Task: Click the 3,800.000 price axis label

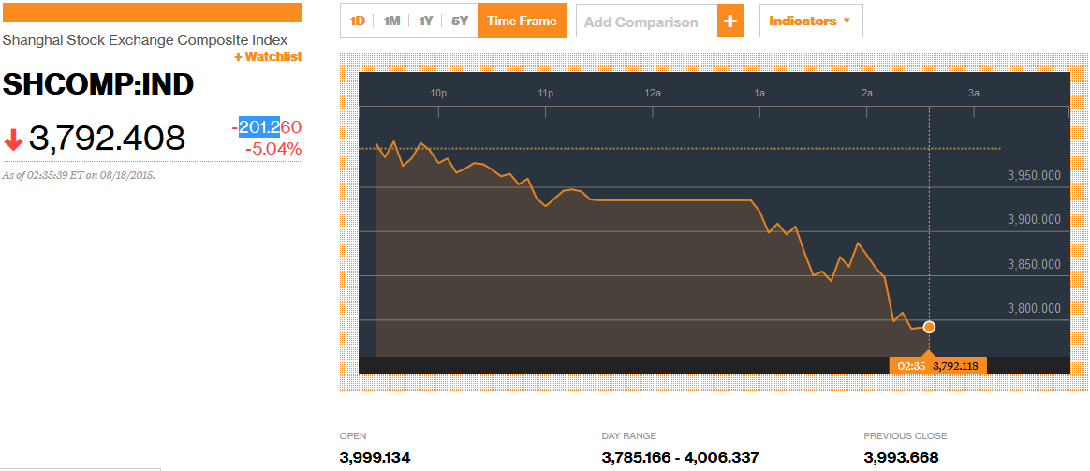Action: (x=1034, y=309)
